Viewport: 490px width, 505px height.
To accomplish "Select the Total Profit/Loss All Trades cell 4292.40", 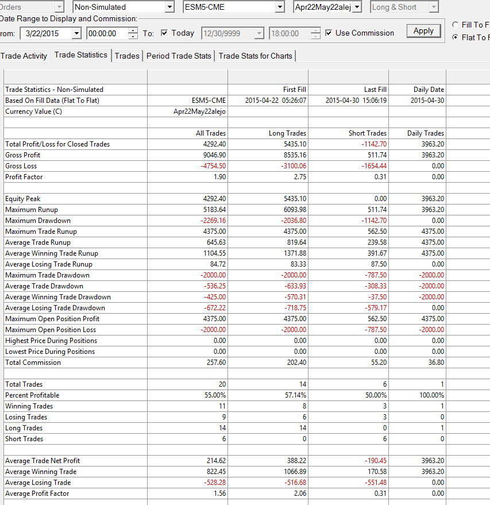I will pyautogui.click(x=187, y=144).
